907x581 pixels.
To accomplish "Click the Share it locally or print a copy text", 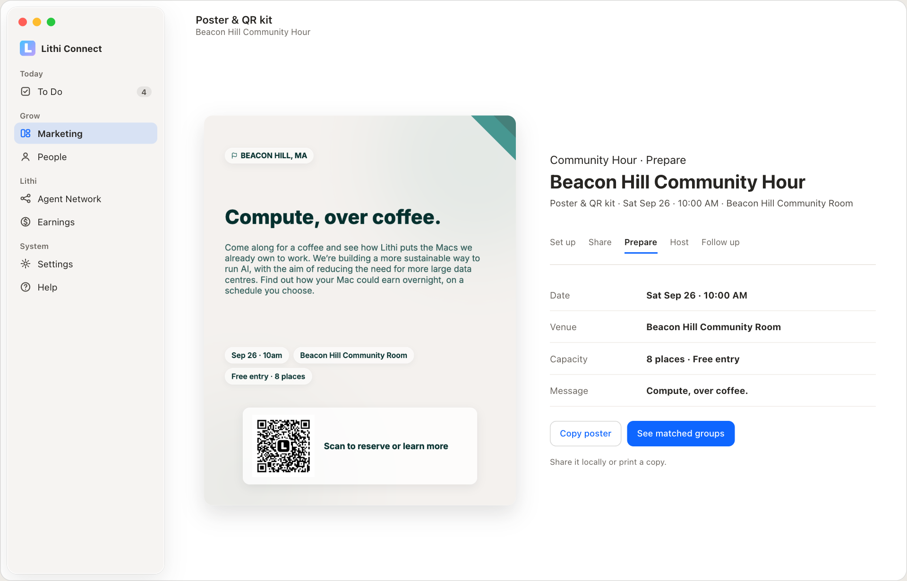I will pos(608,462).
